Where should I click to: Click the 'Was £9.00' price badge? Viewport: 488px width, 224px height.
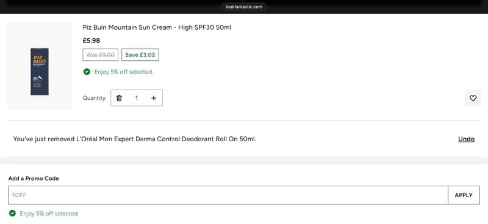[x=100, y=55]
